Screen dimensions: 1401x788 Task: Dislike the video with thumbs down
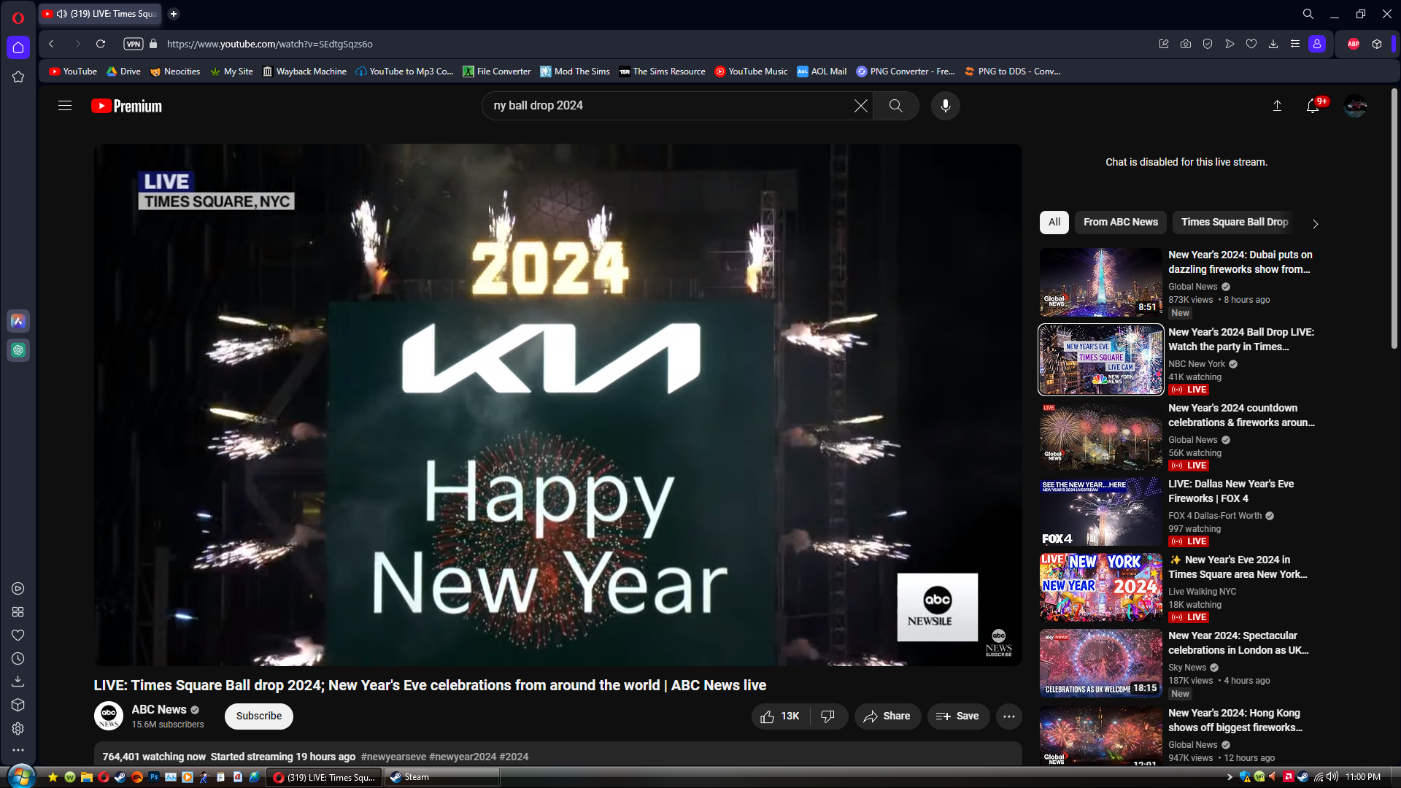point(827,716)
